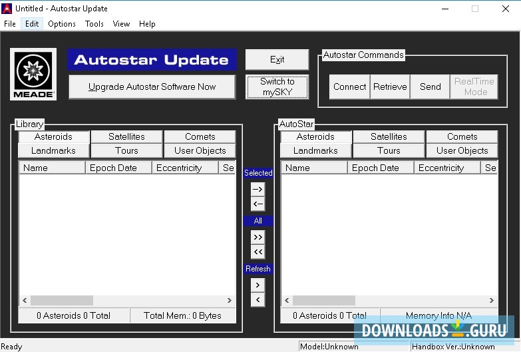Click the AutoStar horizontal scrollbar thumb

coord(324,301)
